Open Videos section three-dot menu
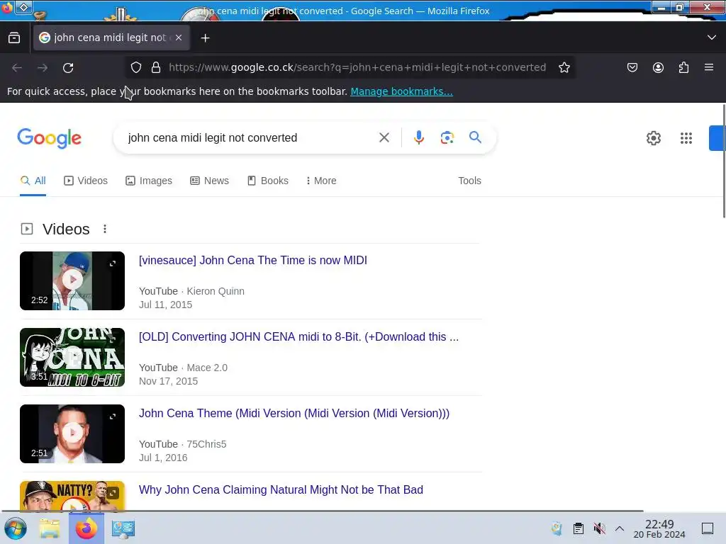The image size is (726, 544). pos(105,229)
